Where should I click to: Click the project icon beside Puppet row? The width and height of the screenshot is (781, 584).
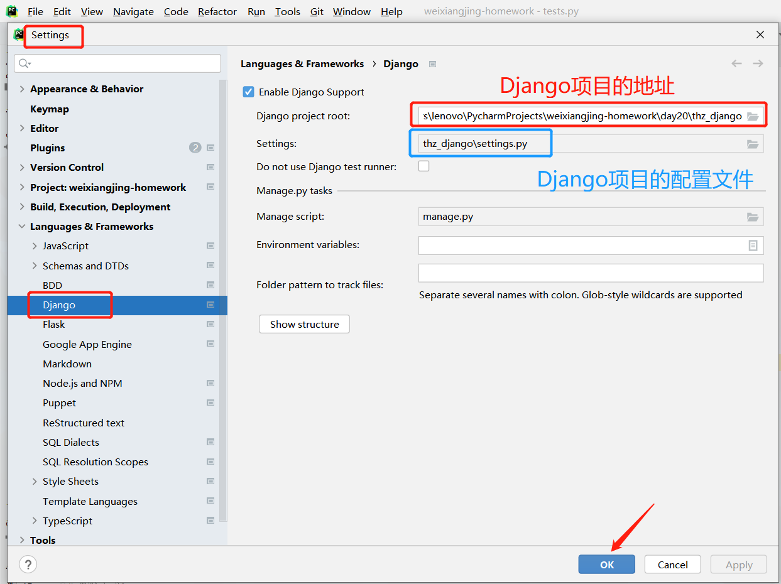[210, 403]
